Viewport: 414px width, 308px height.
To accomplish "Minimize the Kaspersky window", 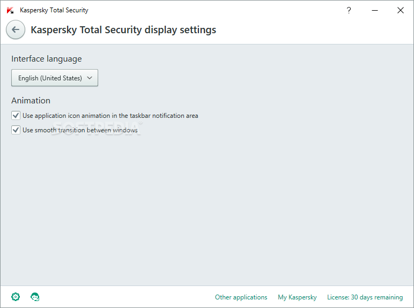I will [x=375, y=10].
